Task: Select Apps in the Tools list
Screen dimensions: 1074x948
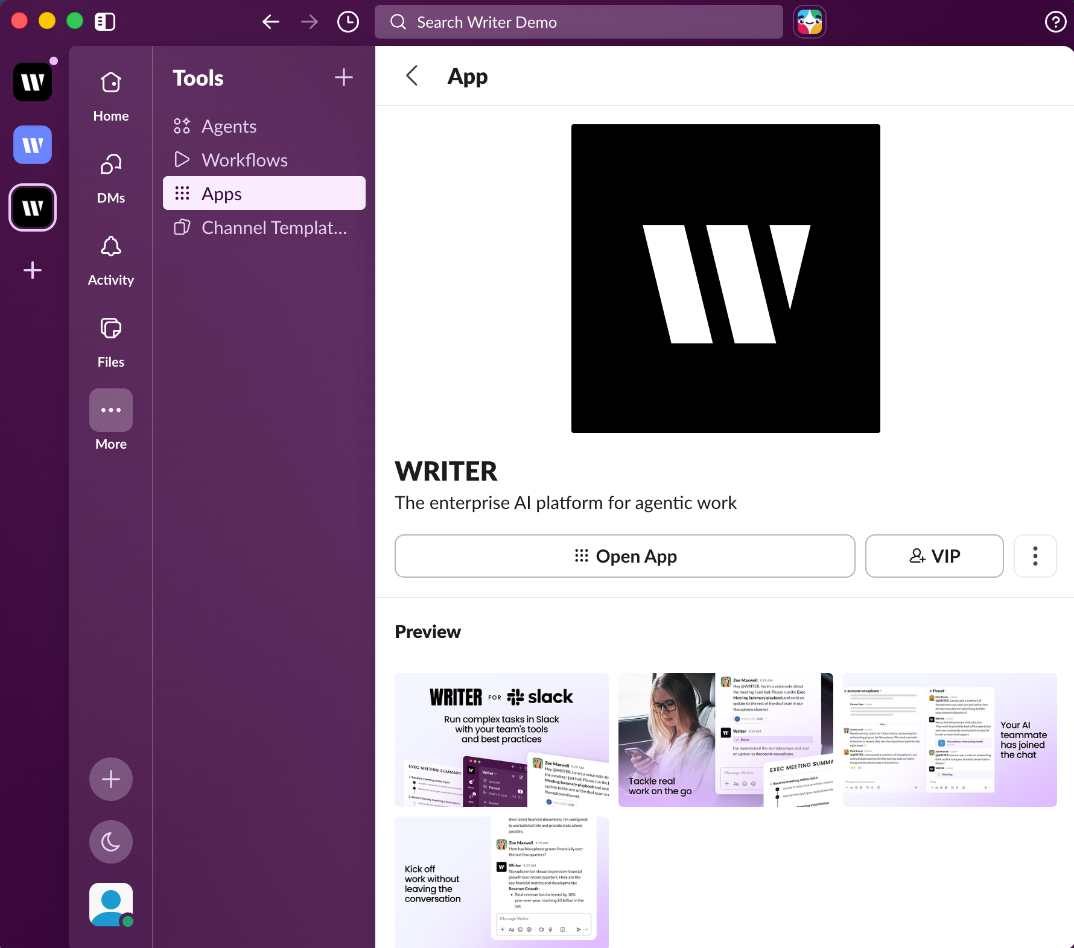Action: 264,193
